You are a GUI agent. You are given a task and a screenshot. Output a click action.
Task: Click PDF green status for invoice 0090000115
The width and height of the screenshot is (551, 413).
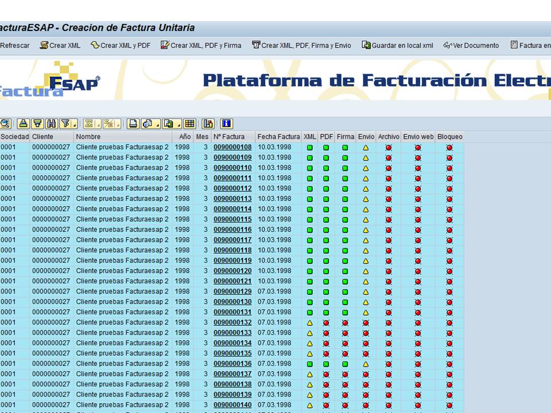[x=326, y=220]
